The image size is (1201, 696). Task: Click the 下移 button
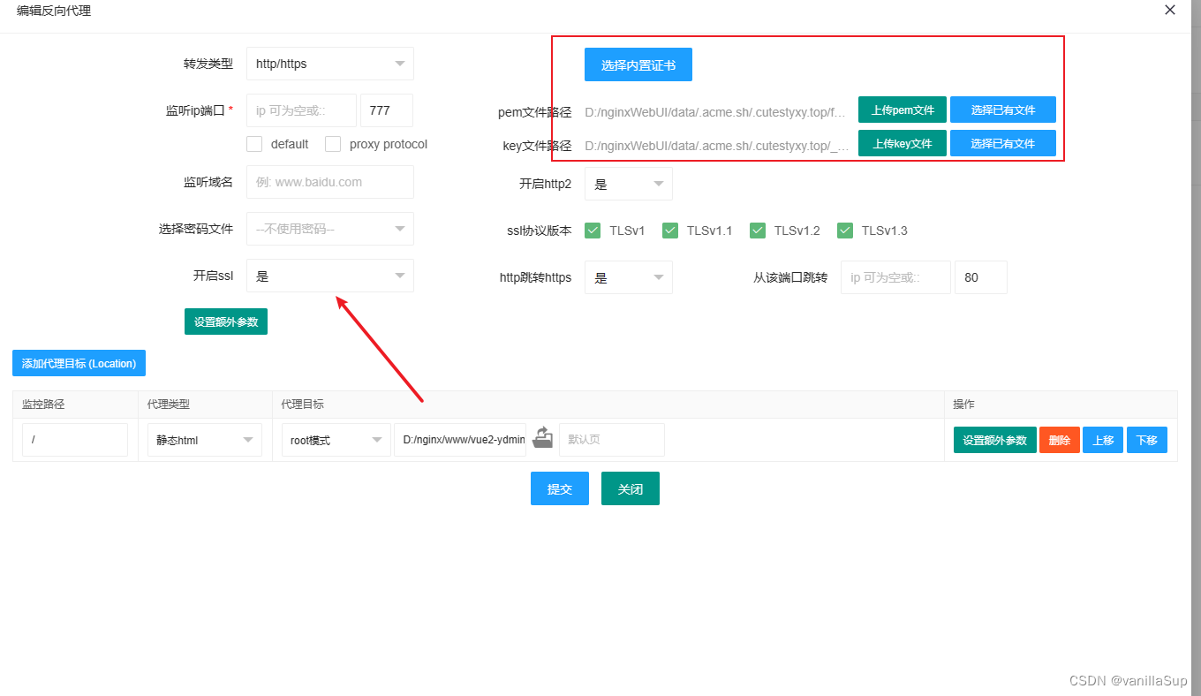click(1147, 440)
